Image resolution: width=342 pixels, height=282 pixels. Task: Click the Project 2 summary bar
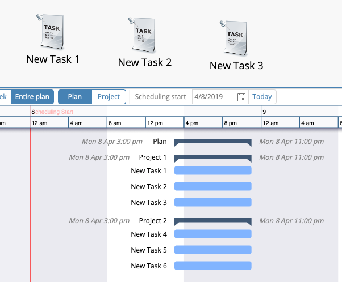[x=213, y=221]
